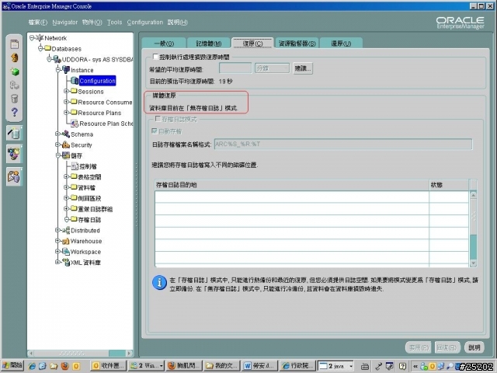The image size is (497, 373).
Task: Open the 分鐘 time unit dropdown
Action: pyautogui.click(x=272, y=68)
